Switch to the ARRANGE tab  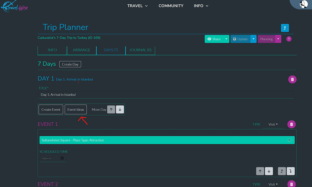coord(81,50)
